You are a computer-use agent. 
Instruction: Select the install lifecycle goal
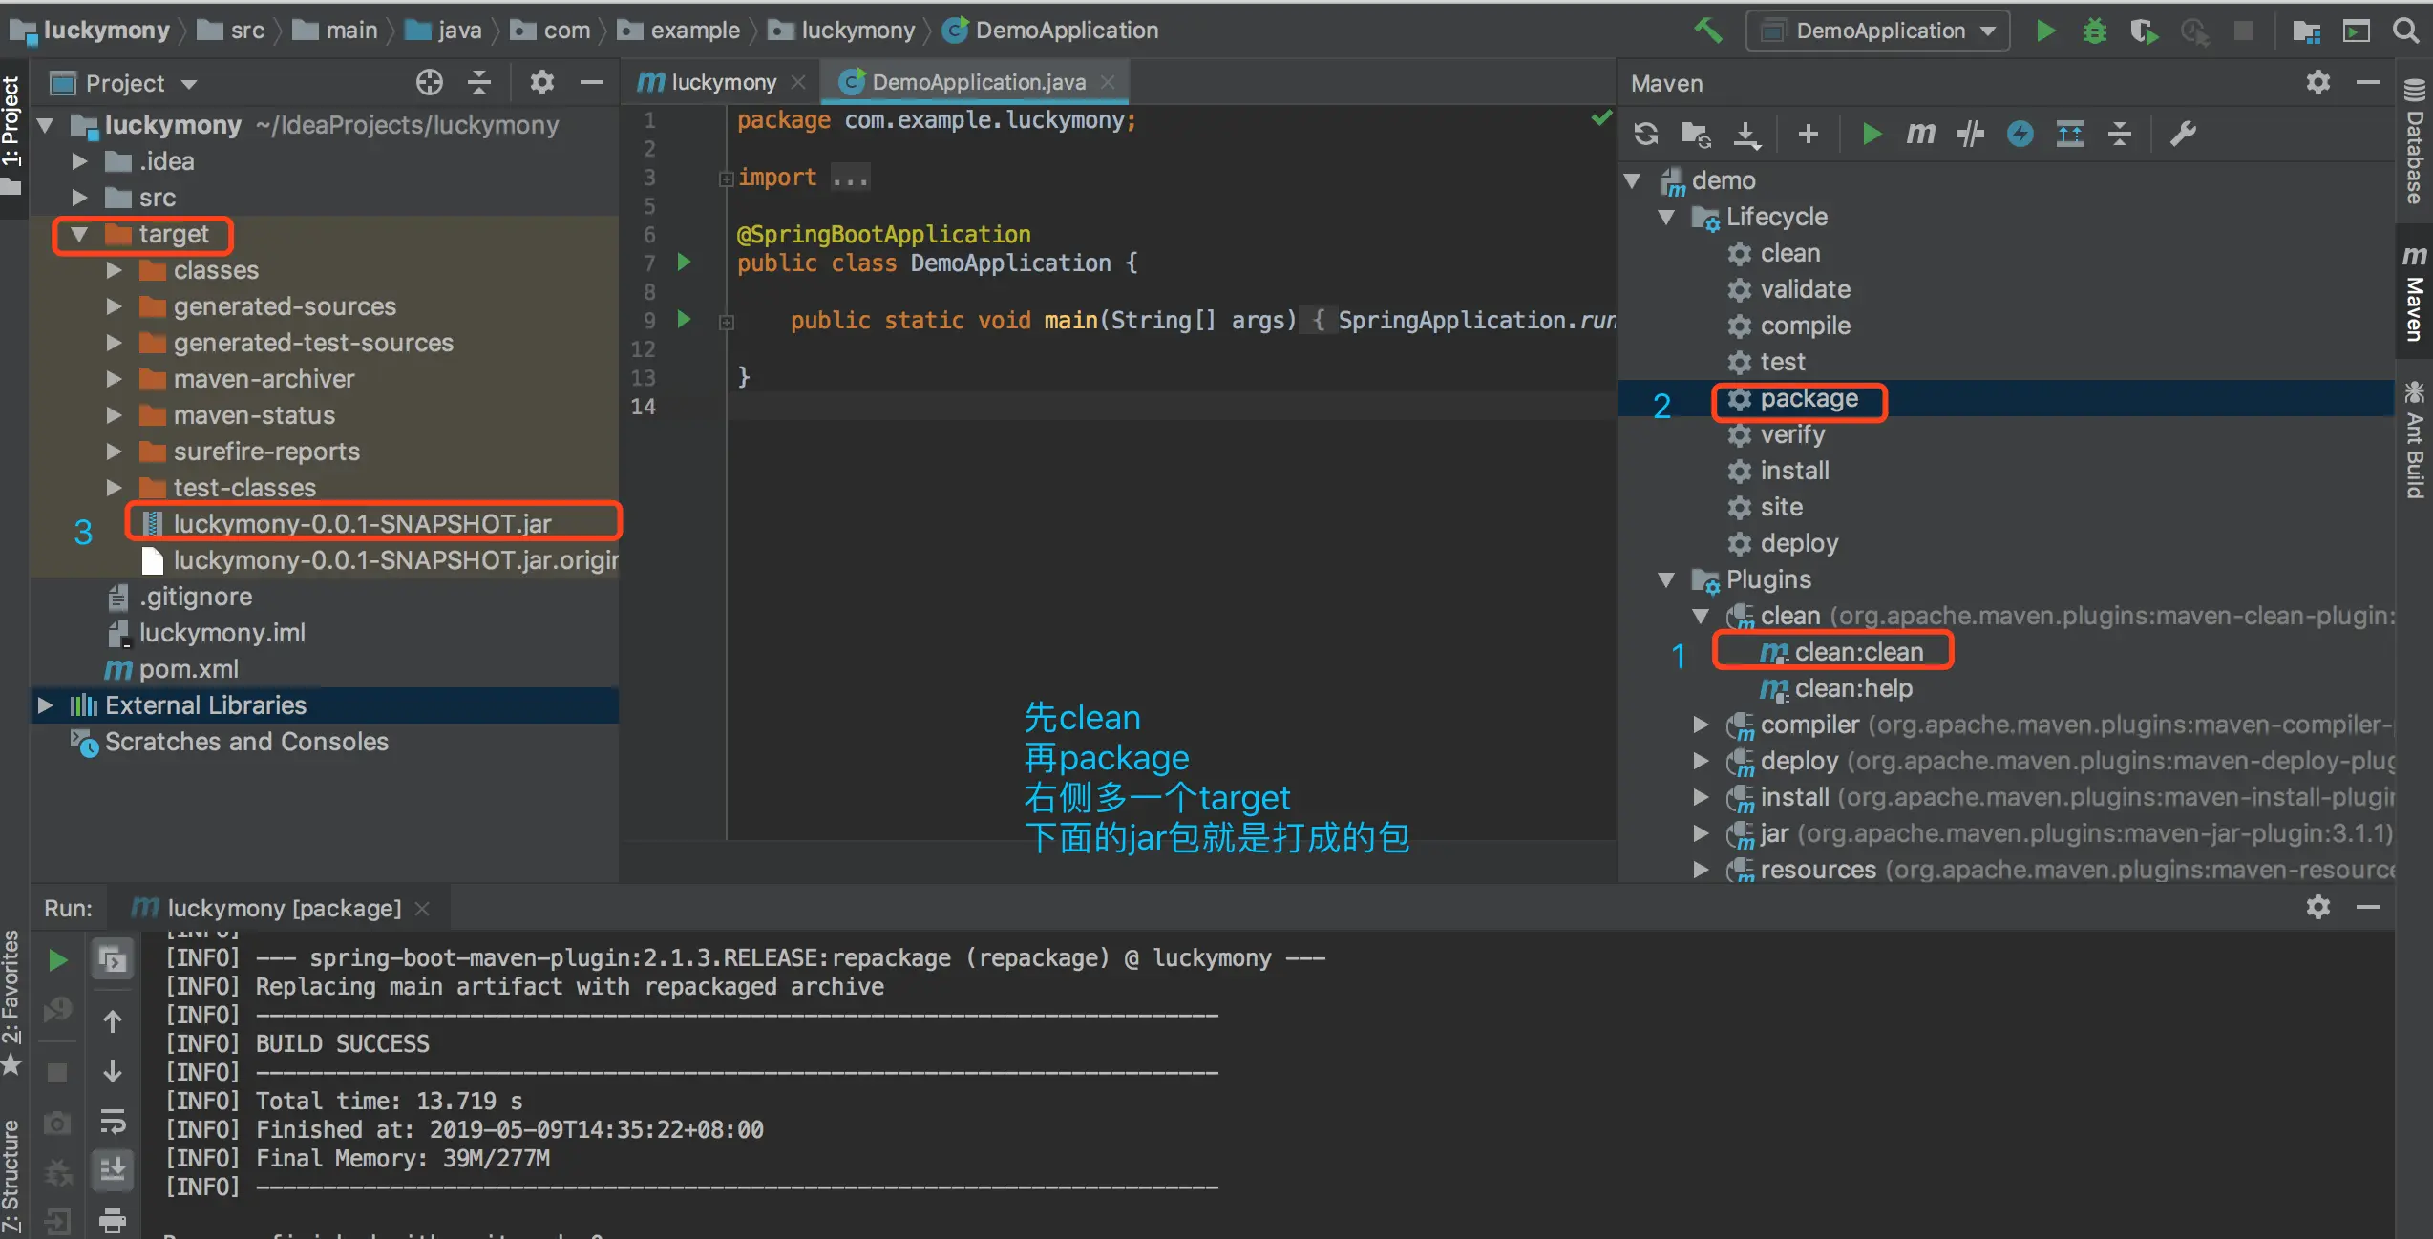(1794, 471)
